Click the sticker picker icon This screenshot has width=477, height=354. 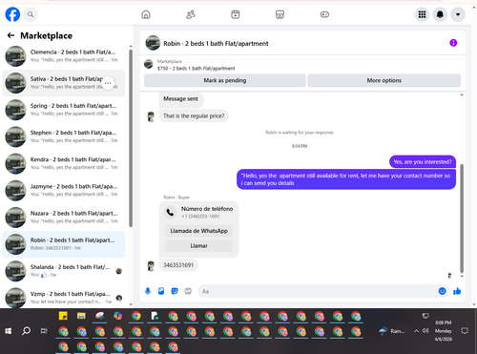click(175, 291)
